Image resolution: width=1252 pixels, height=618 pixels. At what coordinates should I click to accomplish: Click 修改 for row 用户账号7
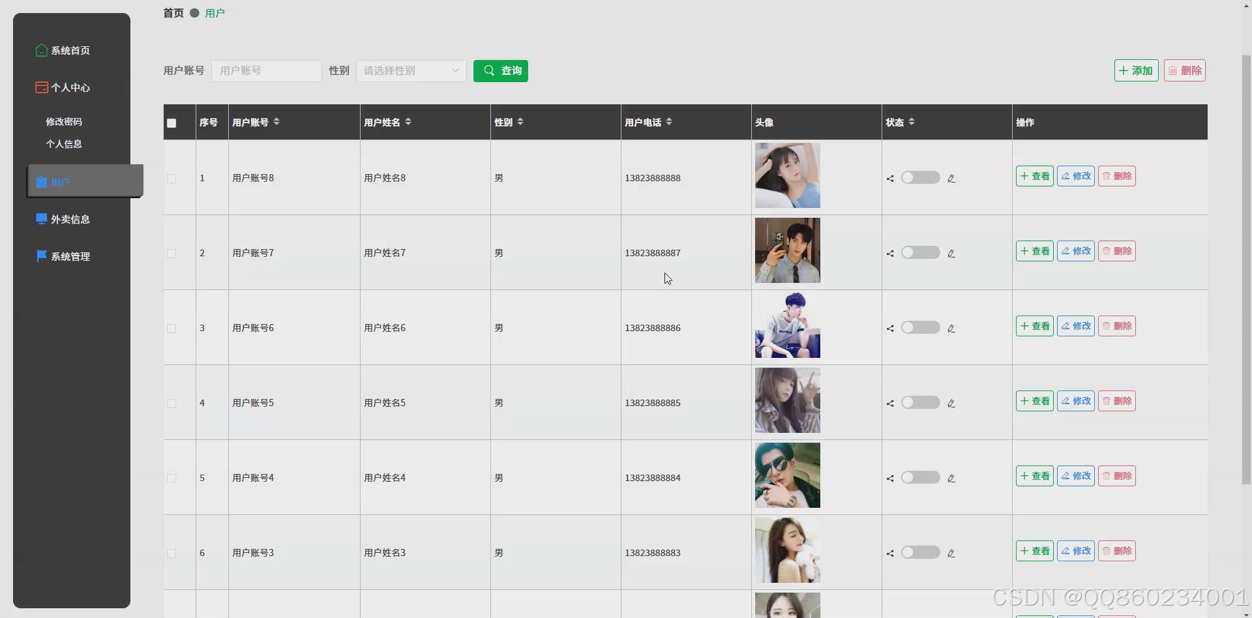1075,251
